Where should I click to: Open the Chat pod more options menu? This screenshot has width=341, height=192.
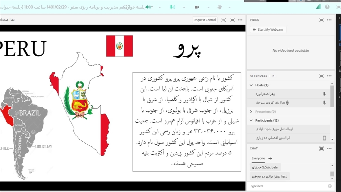(329, 149)
